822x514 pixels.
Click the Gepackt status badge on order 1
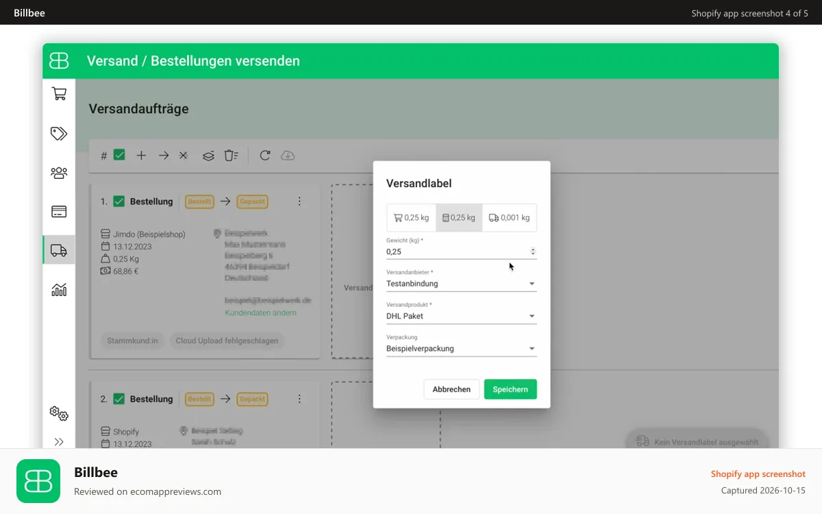(x=252, y=201)
